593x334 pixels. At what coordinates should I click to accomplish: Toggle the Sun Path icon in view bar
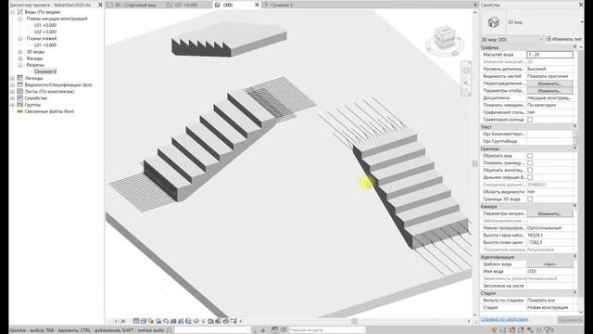[x=151, y=321]
